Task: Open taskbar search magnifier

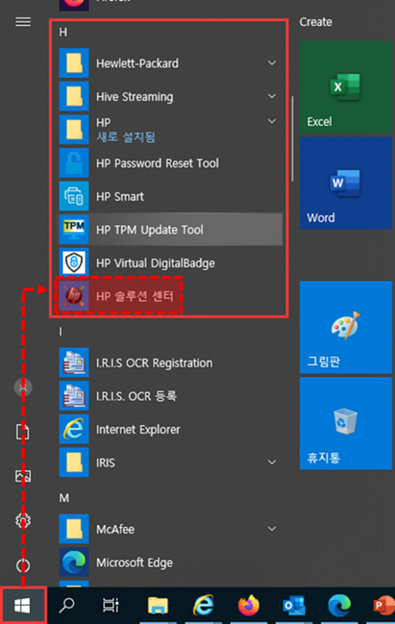Action: 66,606
